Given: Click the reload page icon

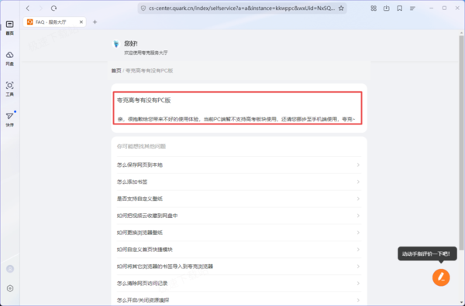Looking at the screenshot, I should click(x=53, y=8).
